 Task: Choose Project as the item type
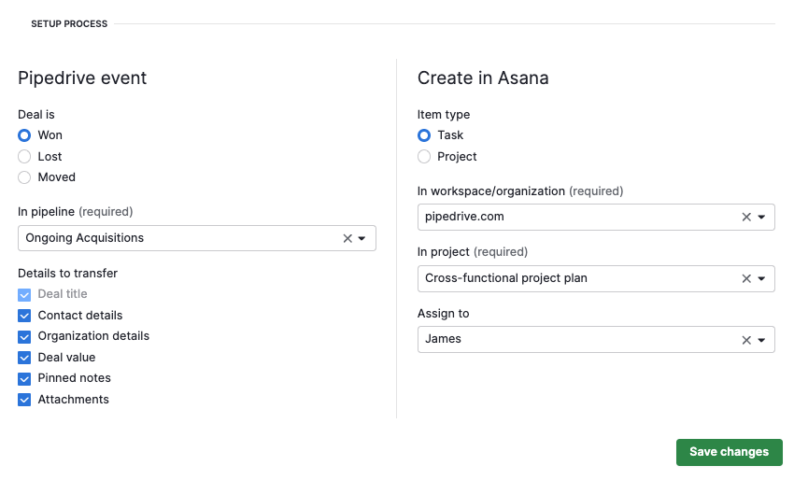point(424,157)
